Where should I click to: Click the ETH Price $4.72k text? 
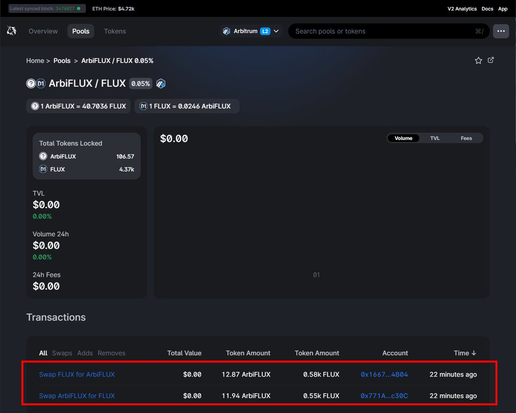tap(113, 9)
